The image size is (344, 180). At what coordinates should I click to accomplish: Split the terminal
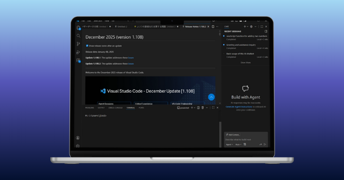[198, 108]
